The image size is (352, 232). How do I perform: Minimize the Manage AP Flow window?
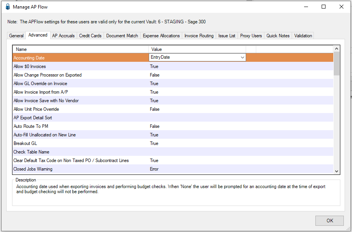tap(306, 7)
